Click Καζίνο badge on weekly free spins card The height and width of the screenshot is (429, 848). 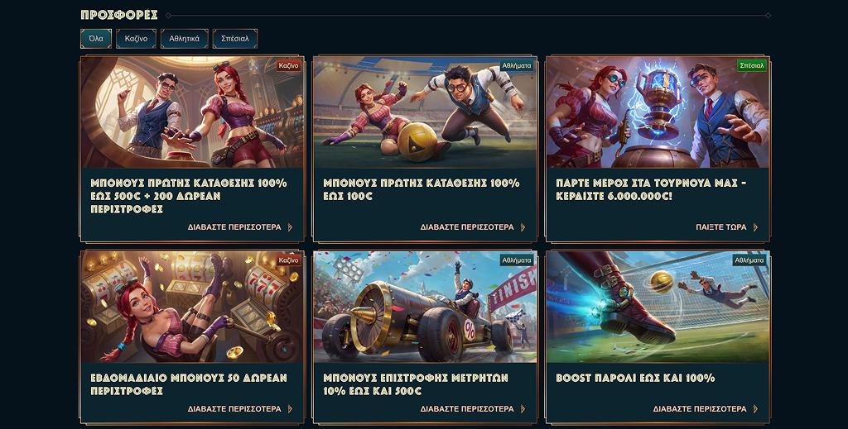coord(288,260)
